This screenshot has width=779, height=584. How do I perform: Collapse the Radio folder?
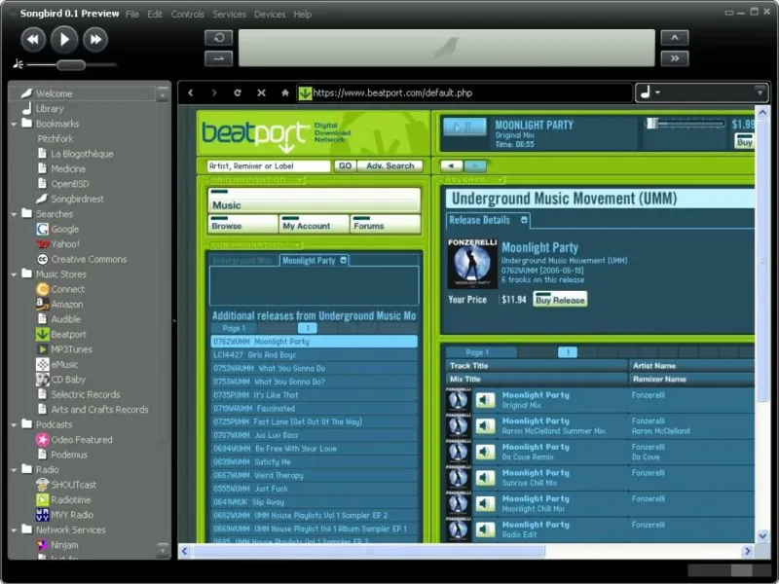14,470
